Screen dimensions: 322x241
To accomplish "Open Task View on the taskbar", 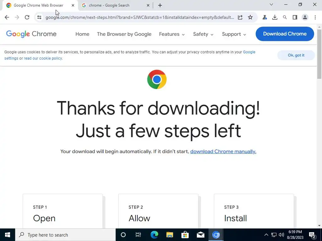I will click(138, 235).
